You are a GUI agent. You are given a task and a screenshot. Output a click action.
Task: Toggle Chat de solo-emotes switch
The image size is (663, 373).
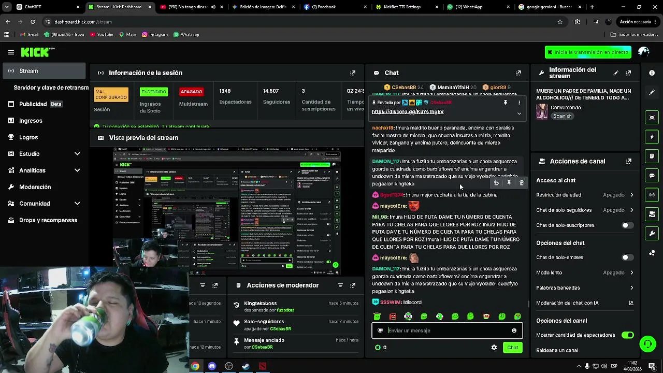point(627,257)
